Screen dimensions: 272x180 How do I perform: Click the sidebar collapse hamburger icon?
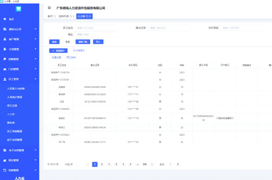(49, 8)
